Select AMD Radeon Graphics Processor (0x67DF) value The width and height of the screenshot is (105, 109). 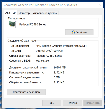61,46
